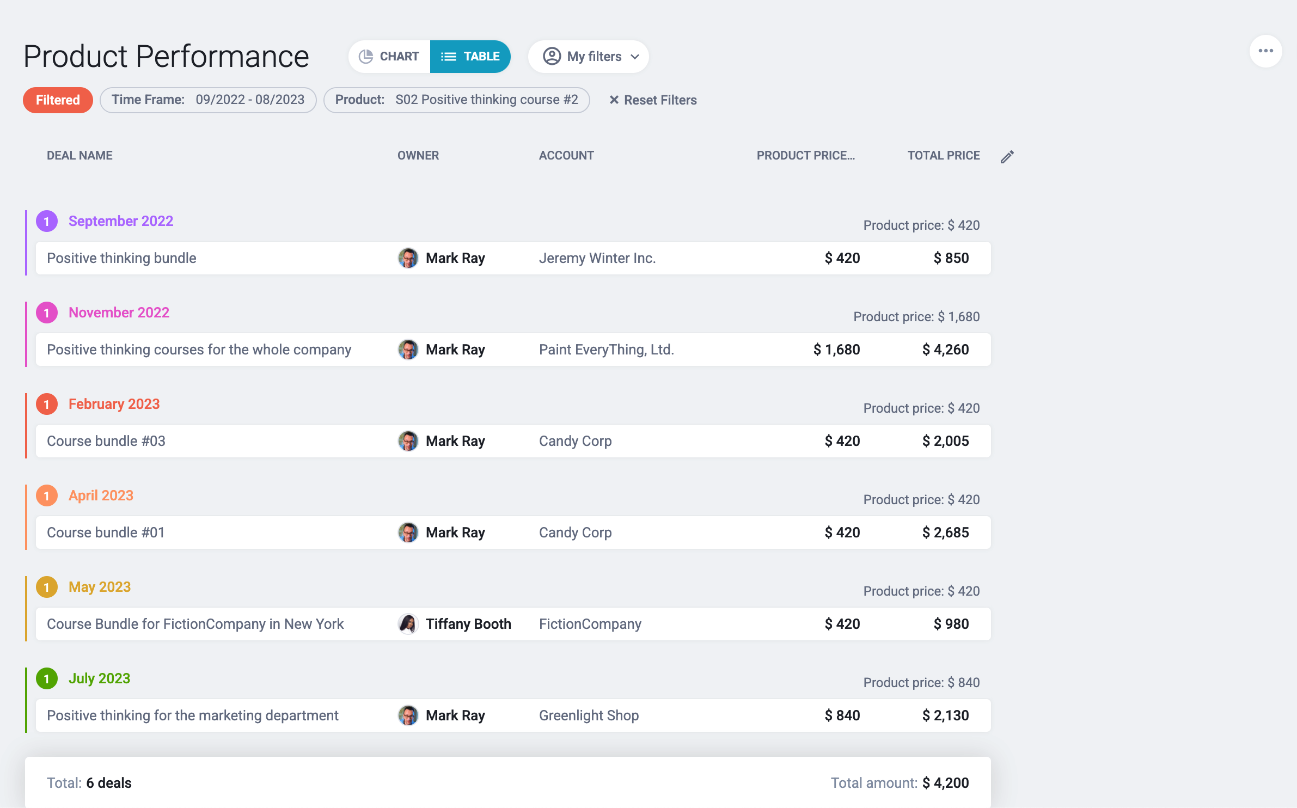Screen dimensions: 1297x808
Task: Click Mark Ray's avatar in Paint EveryThing row
Action: tap(408, 350)
